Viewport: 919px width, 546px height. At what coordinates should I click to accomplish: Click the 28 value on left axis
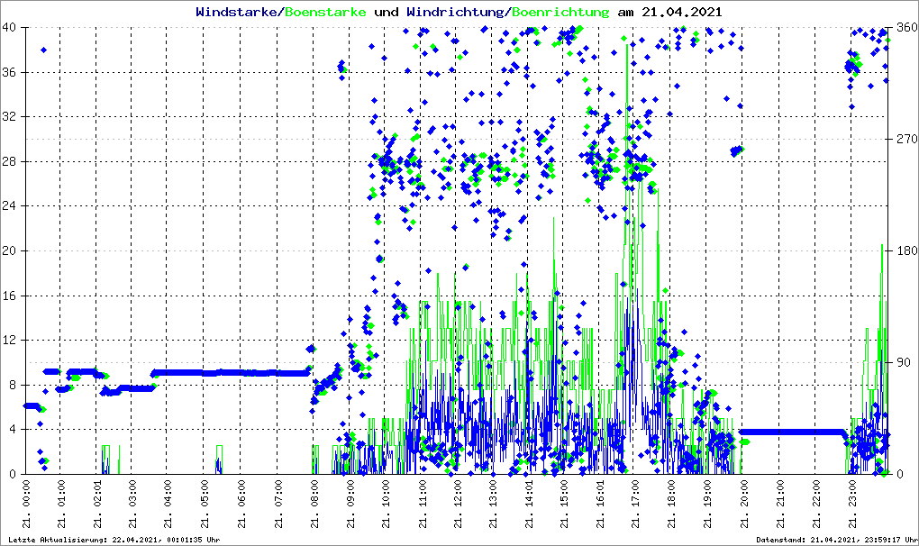tap(10, 161)
